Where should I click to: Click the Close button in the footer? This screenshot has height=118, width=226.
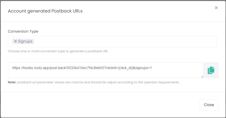tap(209, 105)
